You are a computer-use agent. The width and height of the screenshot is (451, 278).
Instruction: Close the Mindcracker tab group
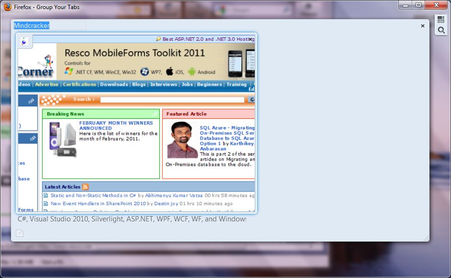423,25
